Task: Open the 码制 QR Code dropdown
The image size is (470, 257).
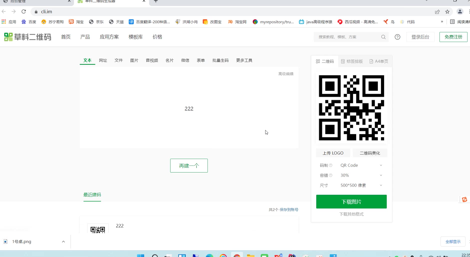Action: click(361, 165)
